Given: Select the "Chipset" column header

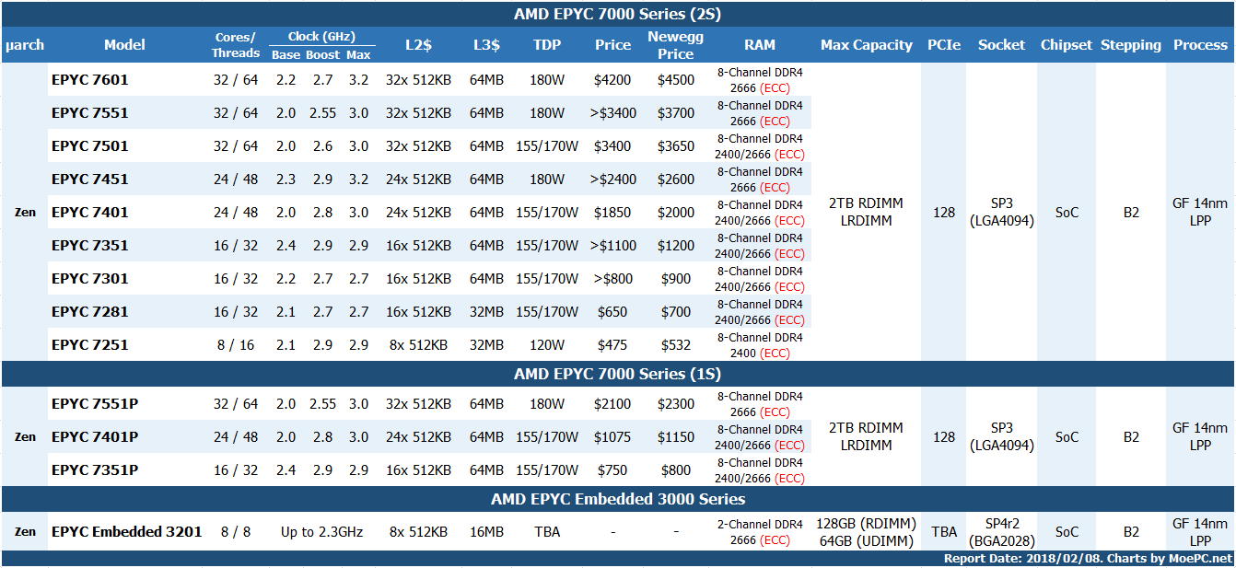Looking at the screenshot, I should pos(1067,45).
